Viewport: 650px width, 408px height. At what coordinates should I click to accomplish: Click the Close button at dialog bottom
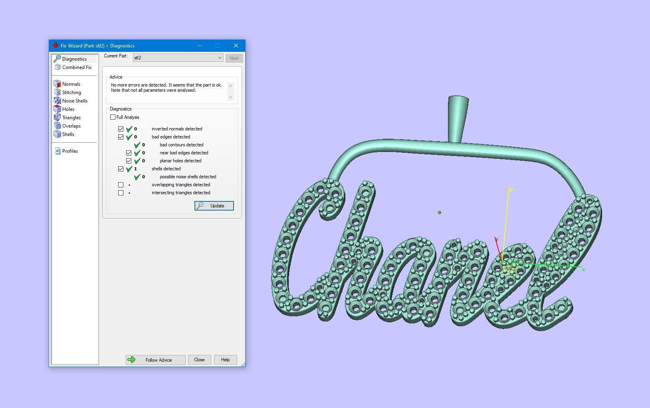pyautogui.click(x=199, y=360)
